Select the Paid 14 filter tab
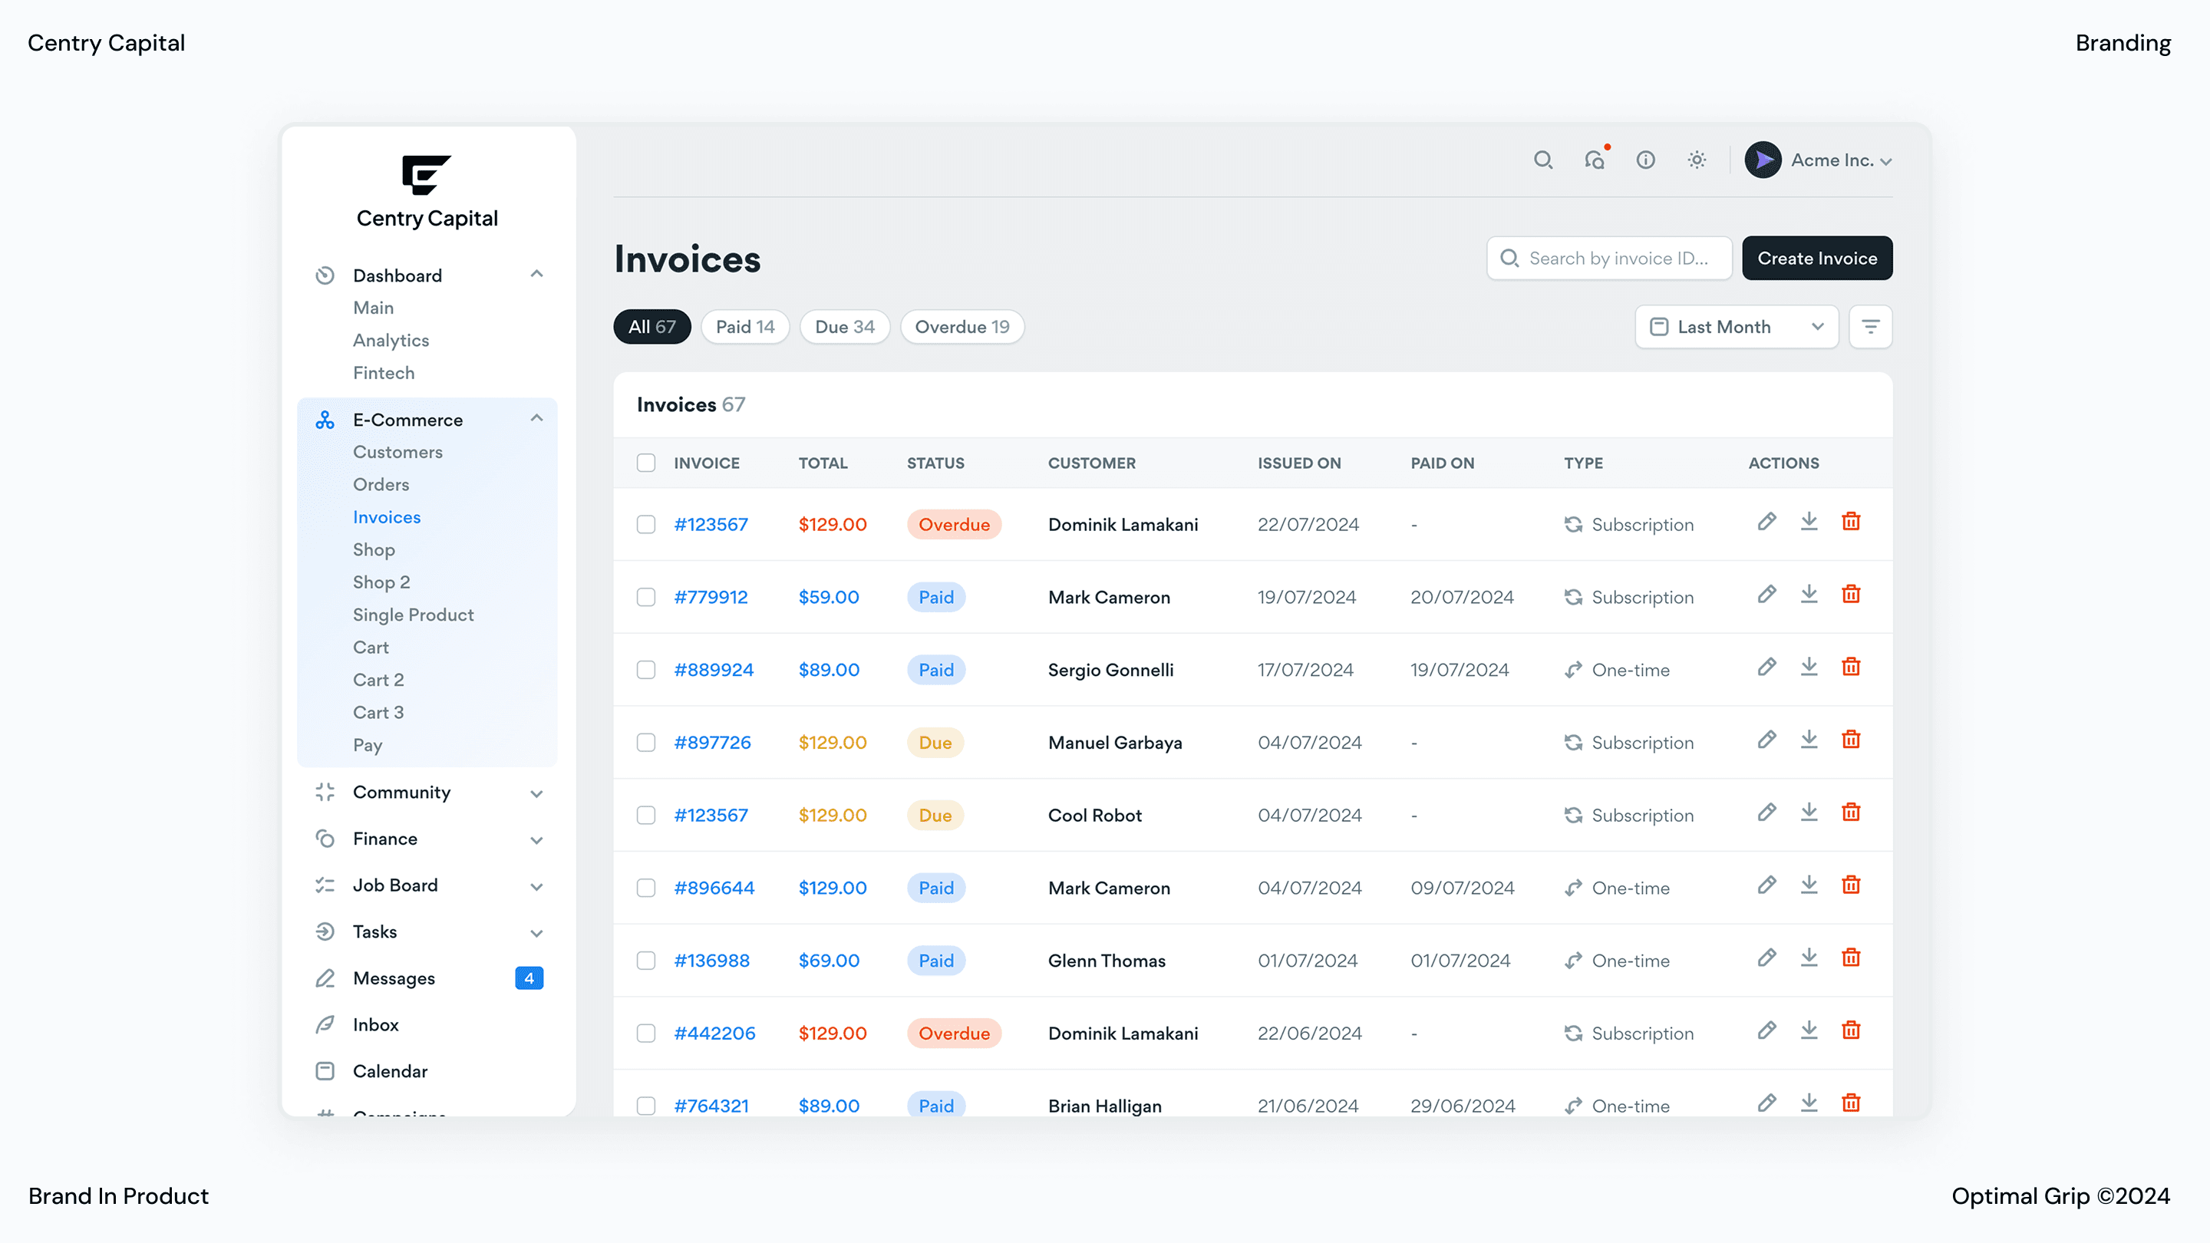 [744, 327]
